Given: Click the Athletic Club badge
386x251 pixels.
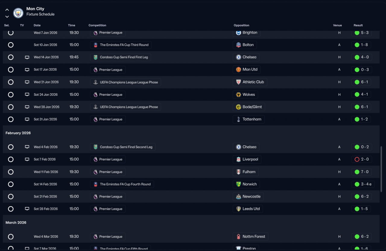Looking at the screenshot, I should tap(239, 82).
